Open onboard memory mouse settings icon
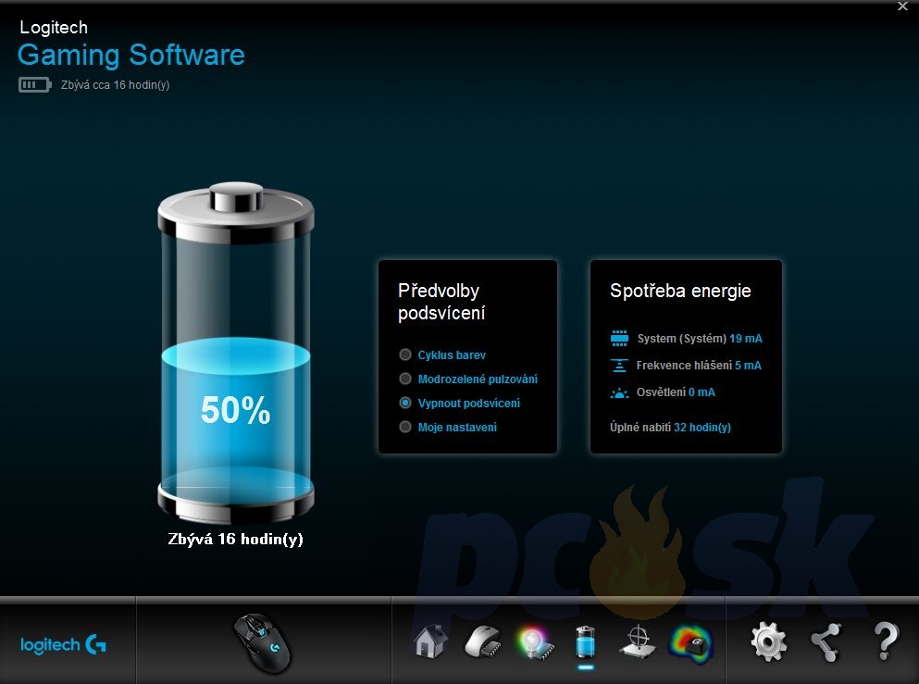Screen dimensions: 919x684 483,641
